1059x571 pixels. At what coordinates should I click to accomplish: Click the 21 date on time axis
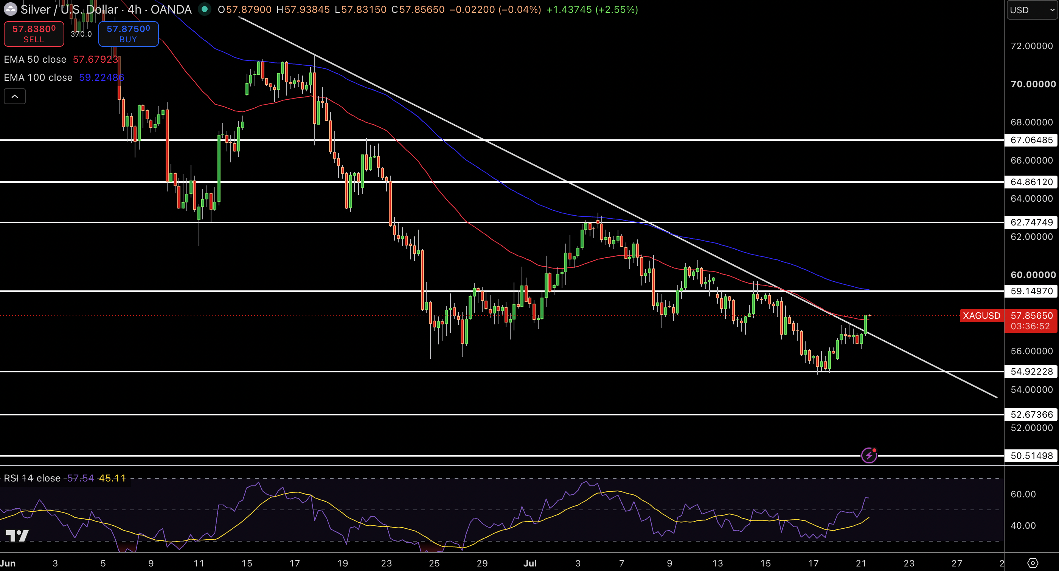[861, 563]
